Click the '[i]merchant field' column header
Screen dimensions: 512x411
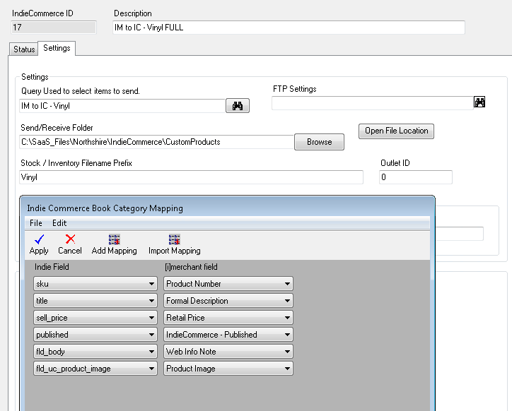[x=191, y=267]
